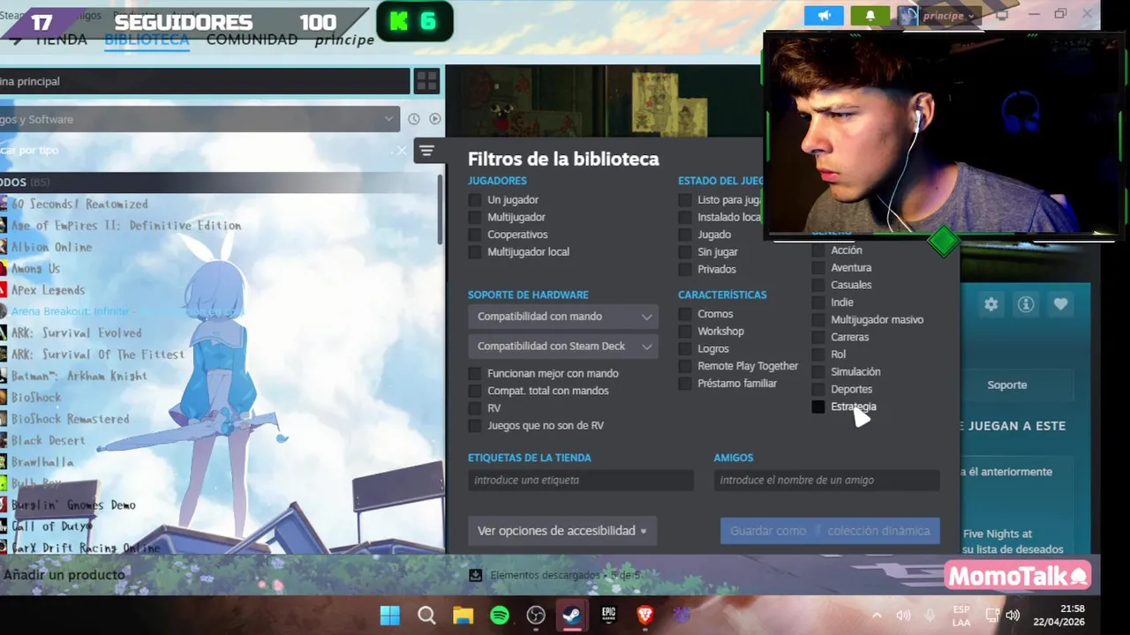Image resolution: width=1130 pixels, height=635 pixels.
Task: Open File Explorer from the taskbar
Action: 463,615
